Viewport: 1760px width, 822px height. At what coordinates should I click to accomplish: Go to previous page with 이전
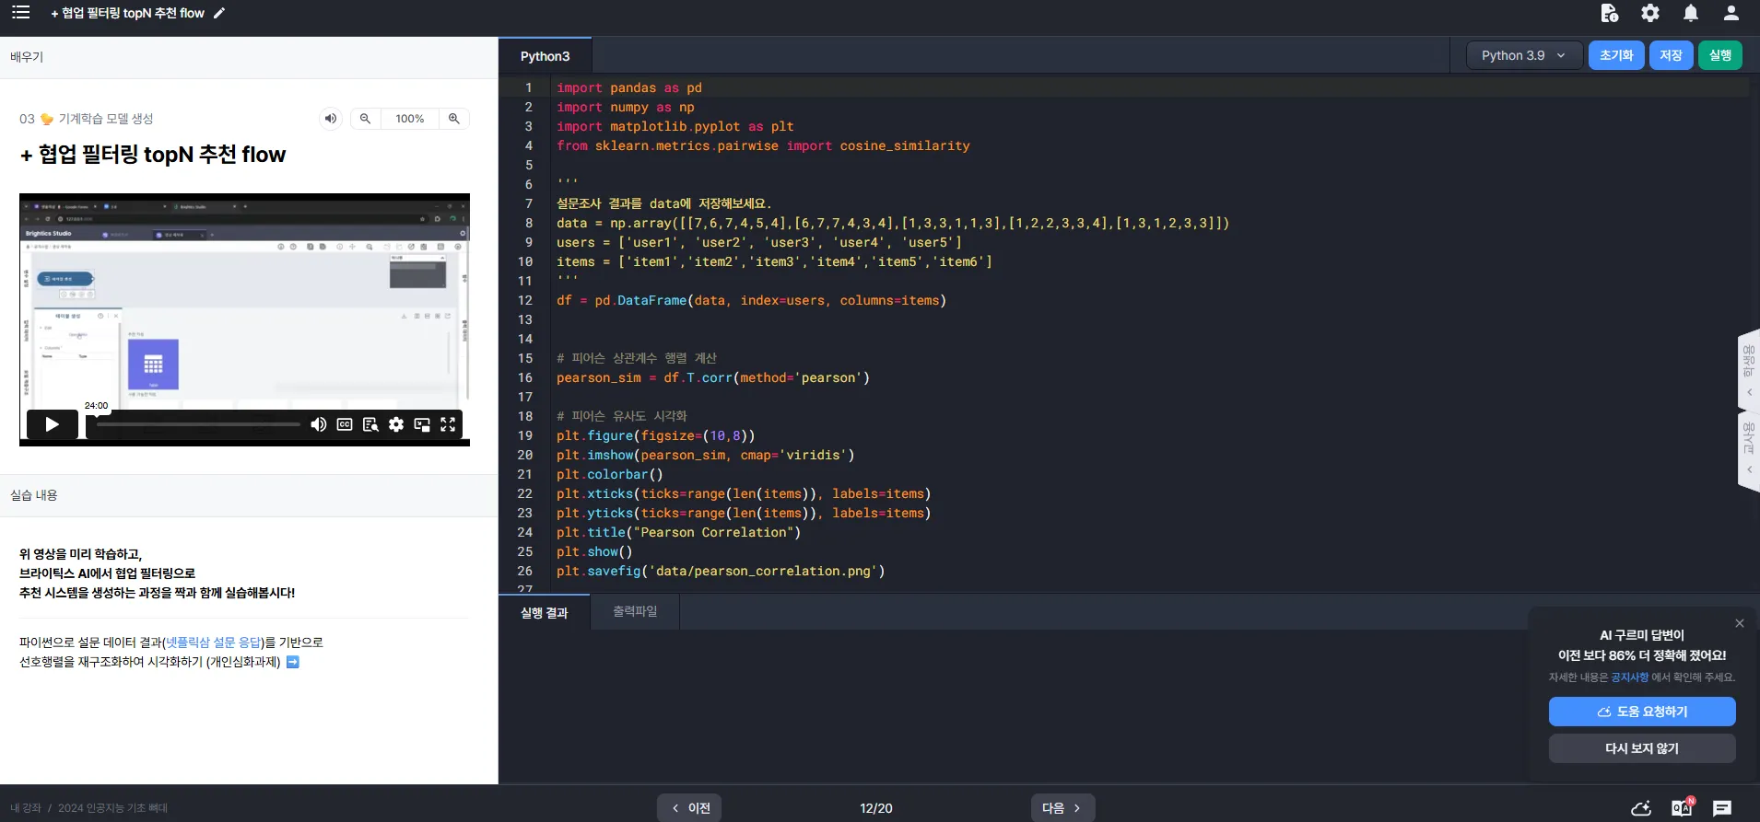click(689, 808)
